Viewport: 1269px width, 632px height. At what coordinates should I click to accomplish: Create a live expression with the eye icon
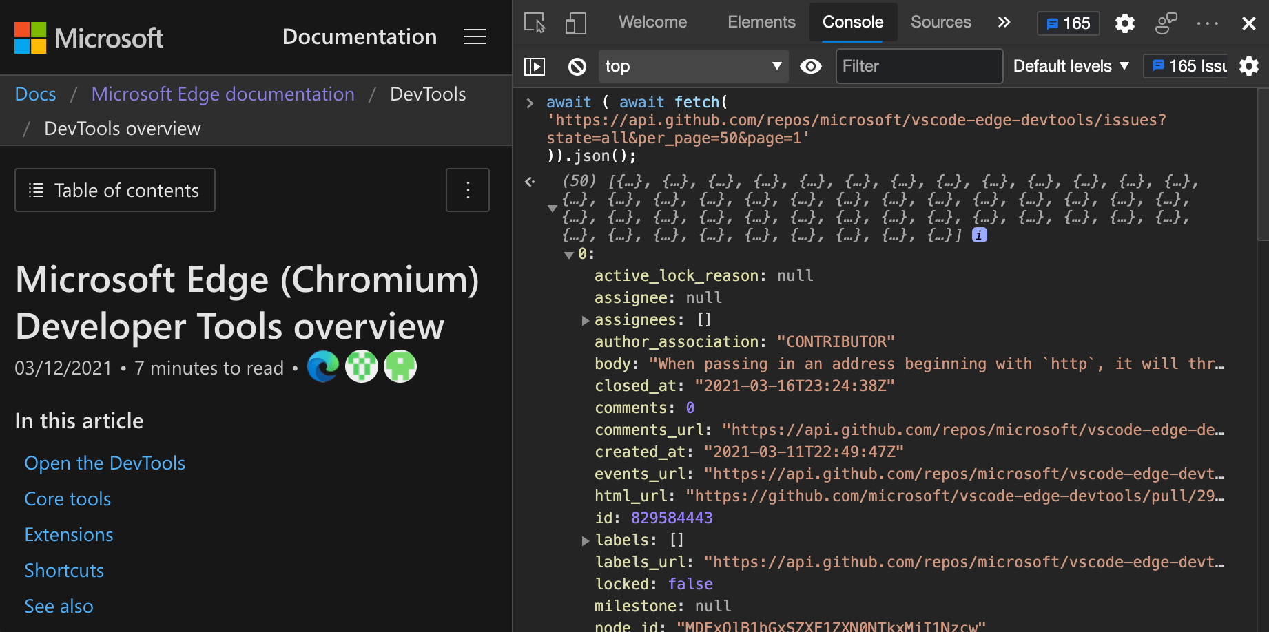[x=811, y=66]
